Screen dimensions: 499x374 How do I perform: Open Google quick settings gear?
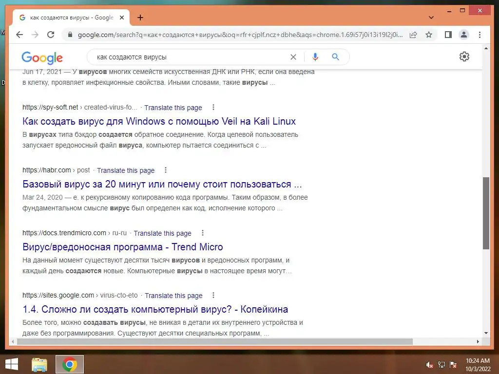click(464, 56)
